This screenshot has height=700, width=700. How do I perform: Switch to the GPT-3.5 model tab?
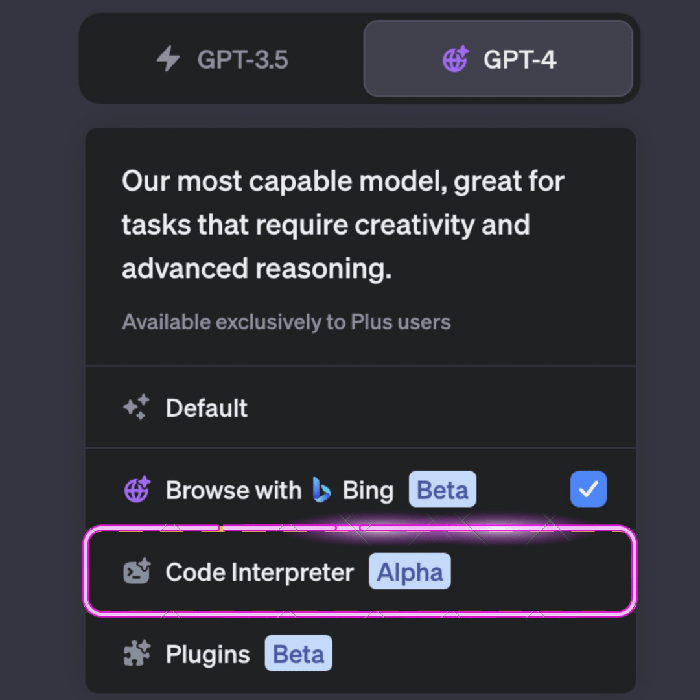click(222, 60)
